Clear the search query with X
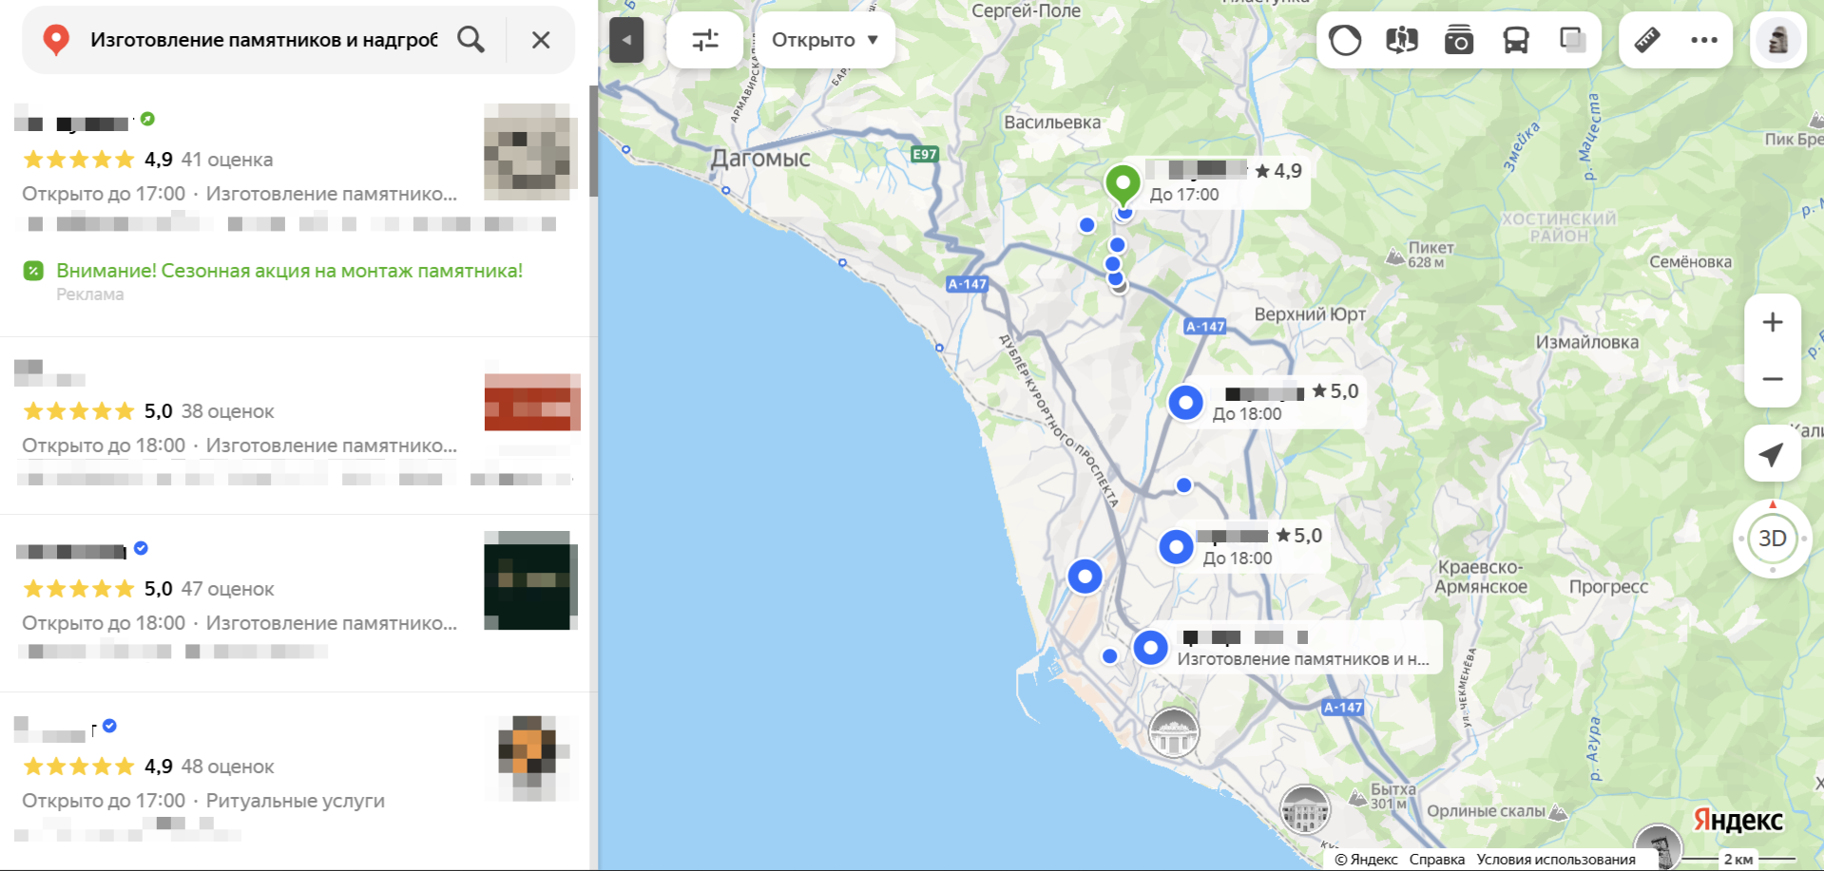The image size is (1824, 871). (540, 40)
